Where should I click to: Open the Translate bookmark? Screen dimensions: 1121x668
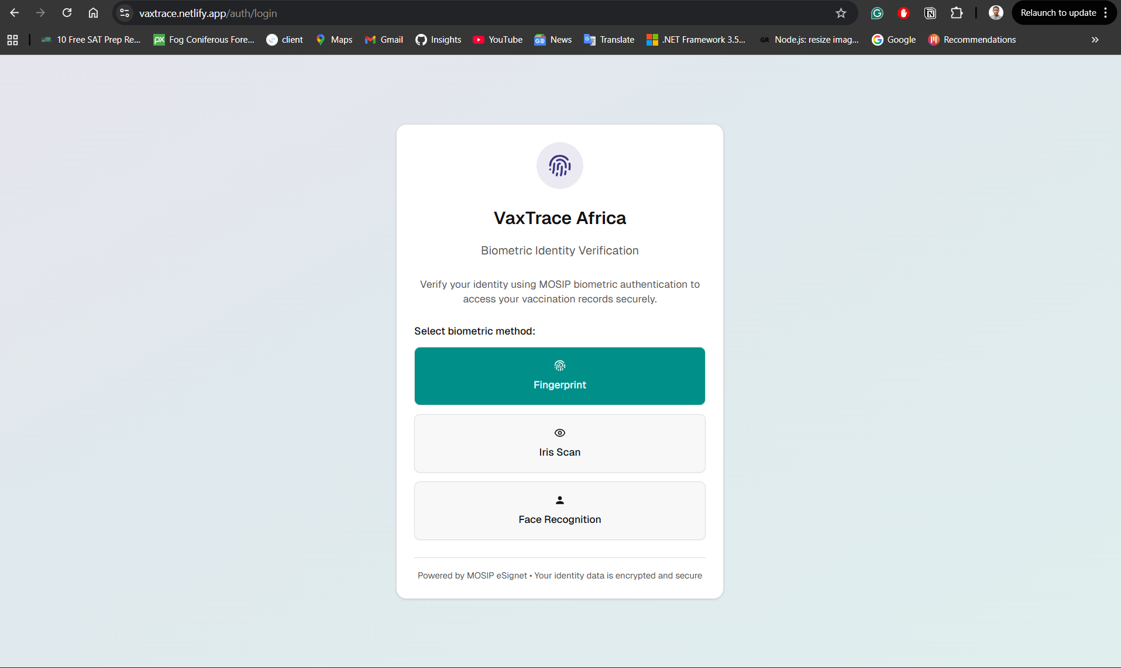click(609, 40)
